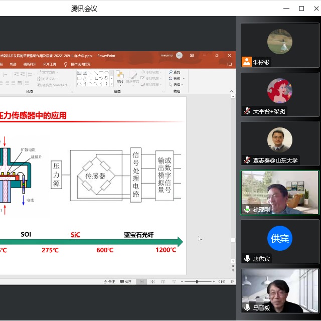Click 转换为 SmartArt button

pos(54,85)
